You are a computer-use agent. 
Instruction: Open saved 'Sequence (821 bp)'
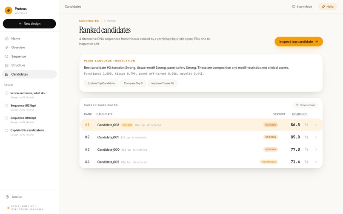[x=29, y=107]
